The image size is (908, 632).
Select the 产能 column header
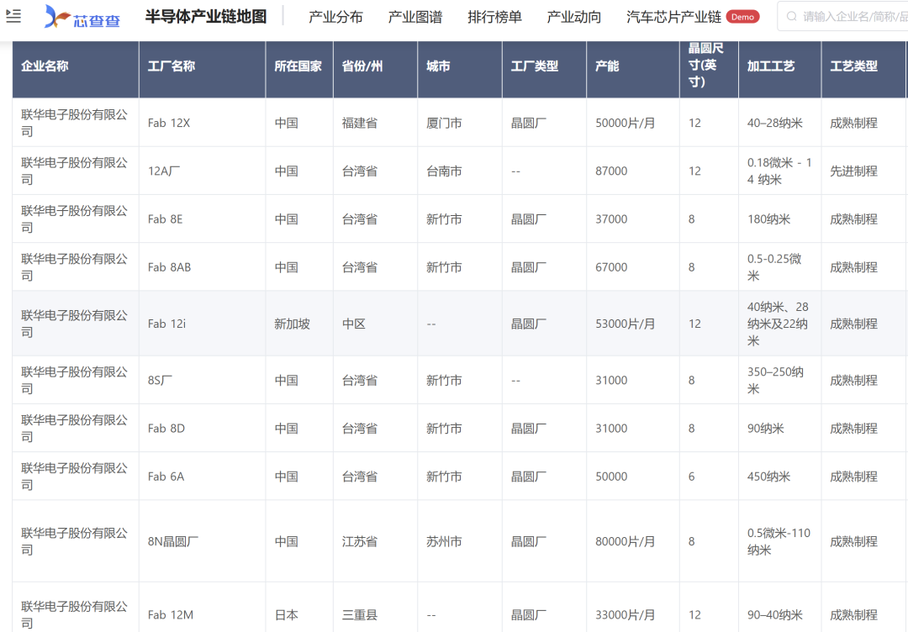[x=607, y=66]
